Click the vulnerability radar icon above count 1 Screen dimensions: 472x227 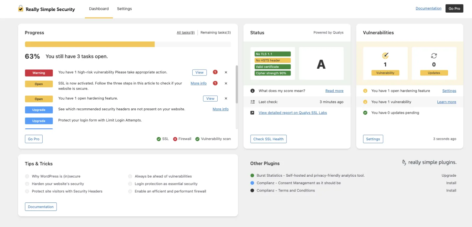(x=385, y=55)
